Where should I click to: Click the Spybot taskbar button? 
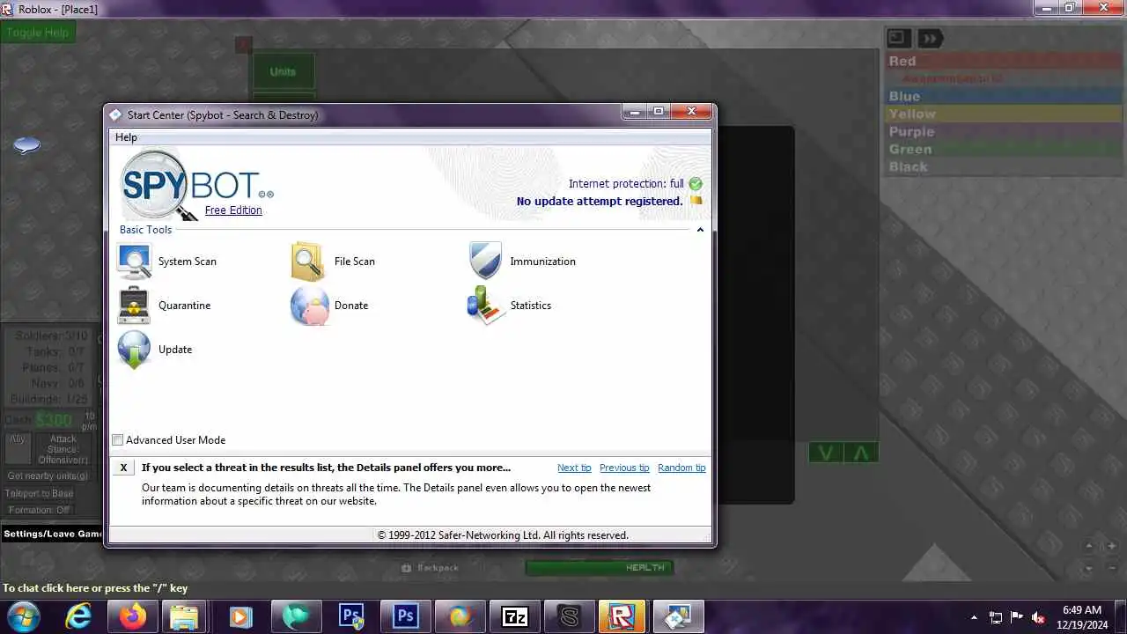[x=678, y=616]
